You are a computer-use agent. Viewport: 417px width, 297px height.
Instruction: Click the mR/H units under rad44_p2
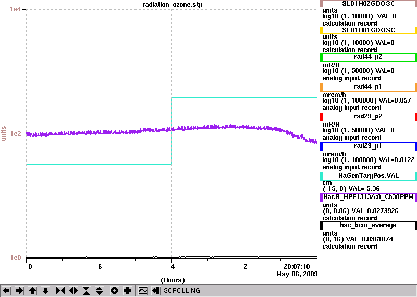click(x=331, y=65)
